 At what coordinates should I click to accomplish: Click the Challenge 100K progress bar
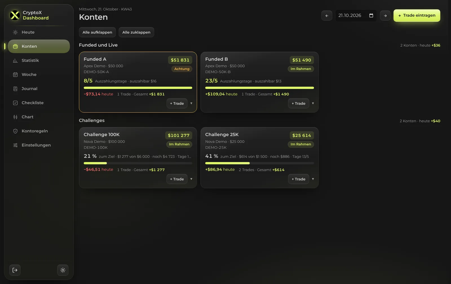(x=138, y=163)
